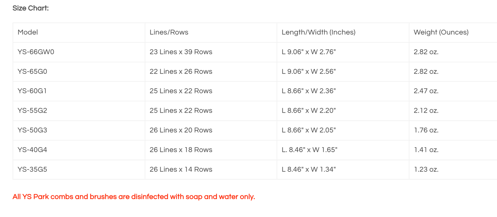Click the 2.47 oz. weight cell
Screen dimensions: 497x217
point(426,91)
